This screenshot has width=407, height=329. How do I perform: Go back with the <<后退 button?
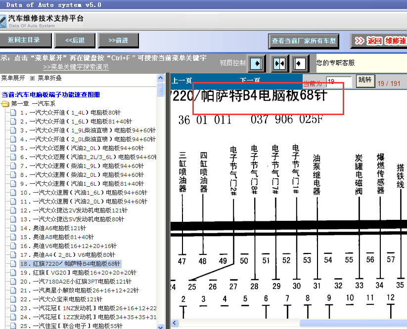75,40
